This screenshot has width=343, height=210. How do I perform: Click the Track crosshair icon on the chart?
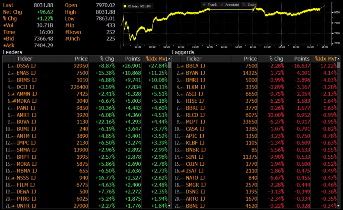tap(204, 5)
